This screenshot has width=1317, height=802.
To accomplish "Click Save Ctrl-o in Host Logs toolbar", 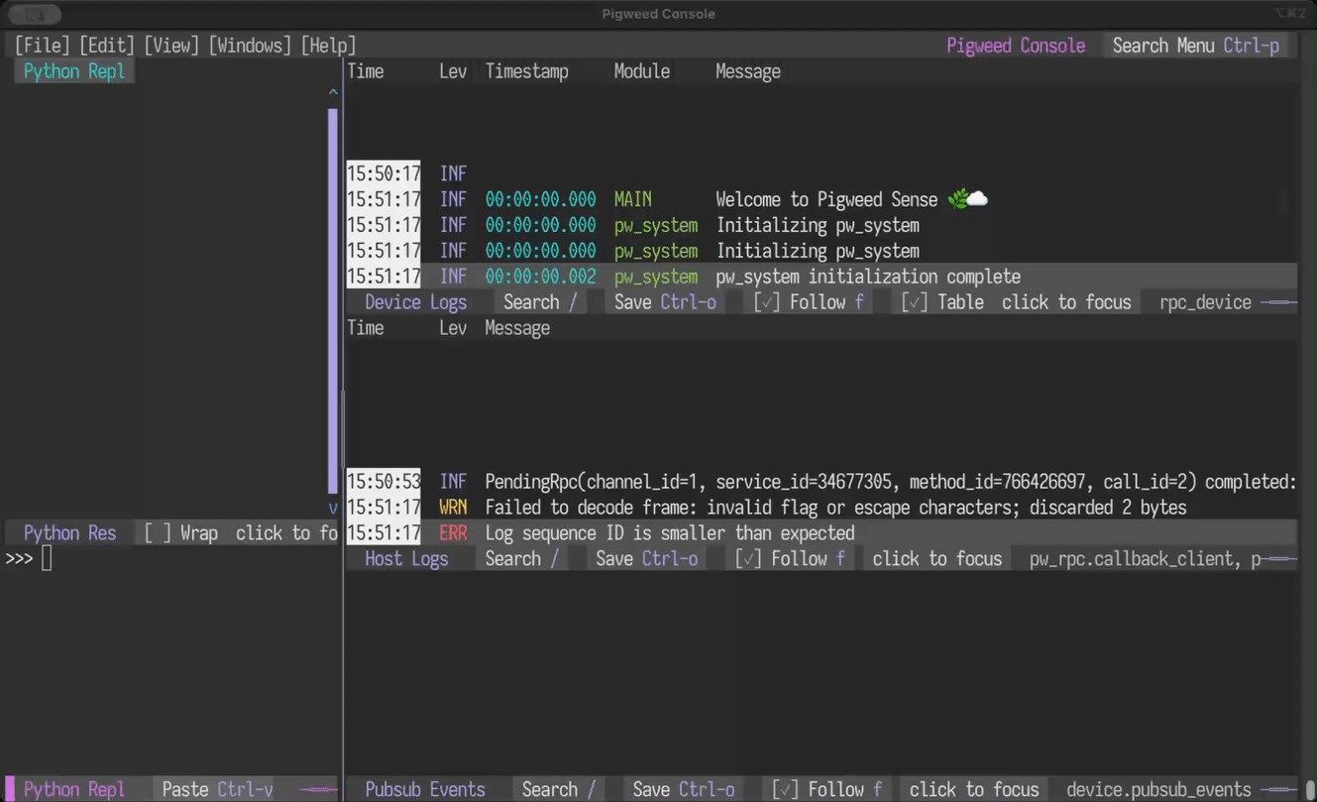I will (647, 559).
